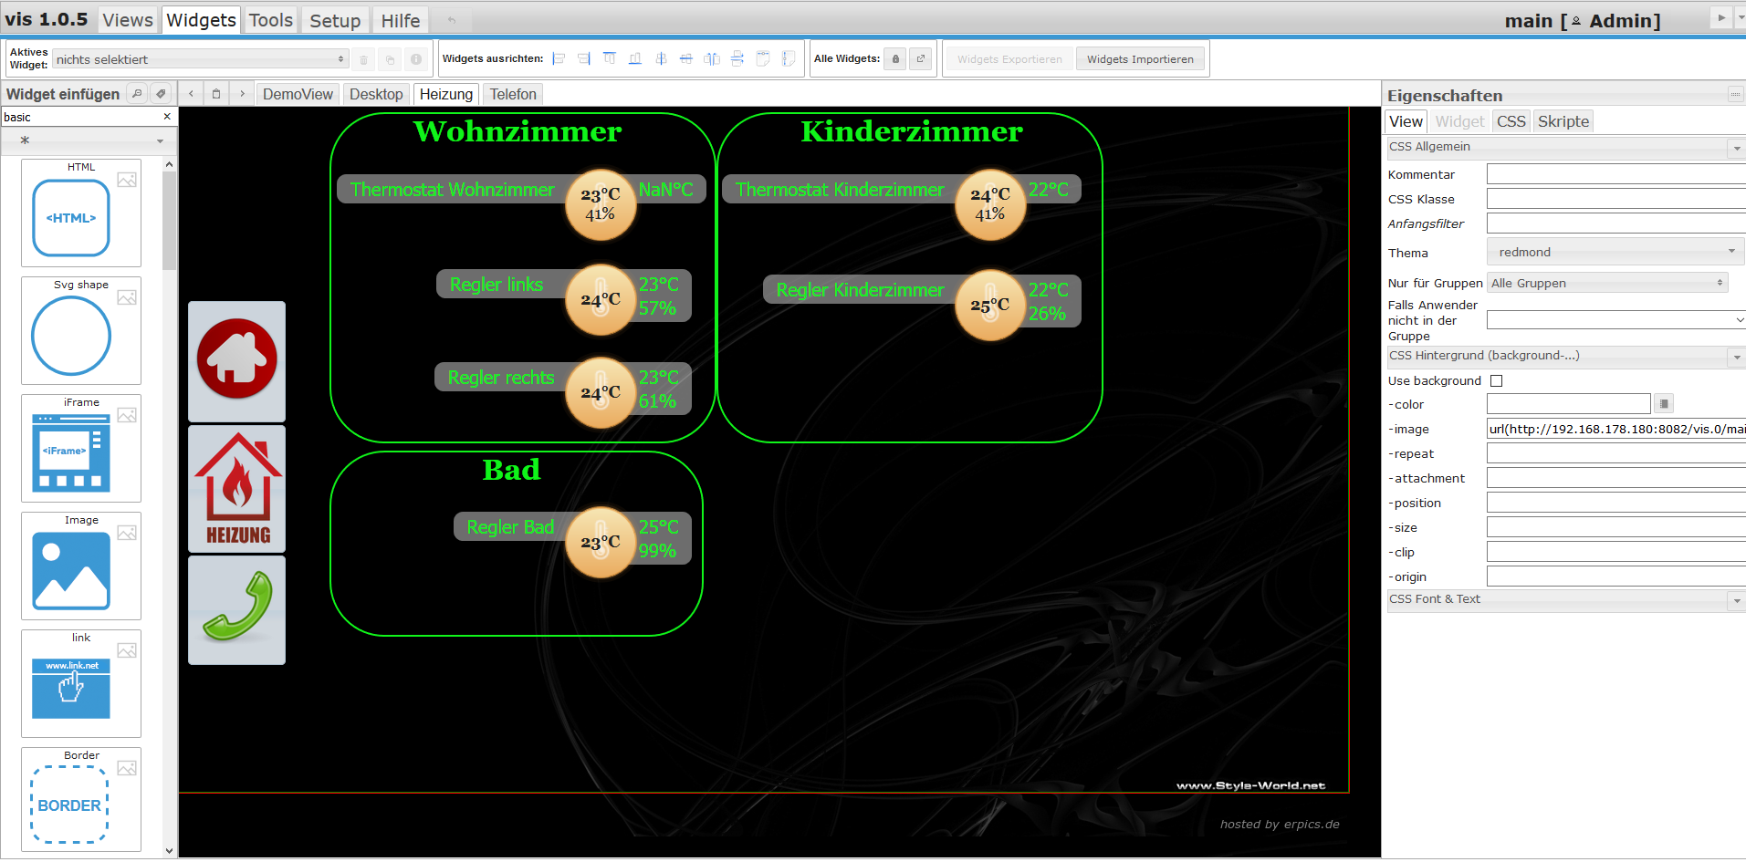
Task: Center widgets horizontally icon
Action: click(x=661, y=58)
